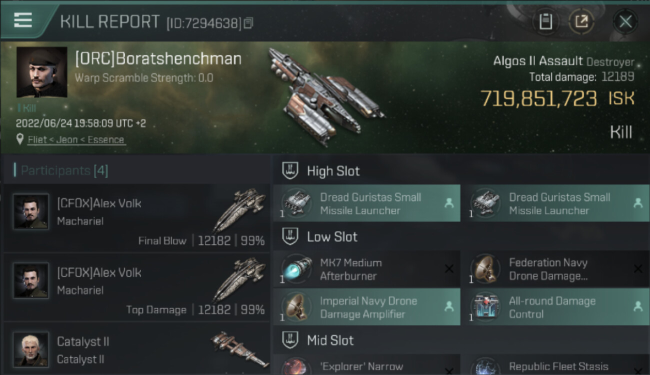Click the MK7 Medium Afterburner module icon

click(296, 269)
